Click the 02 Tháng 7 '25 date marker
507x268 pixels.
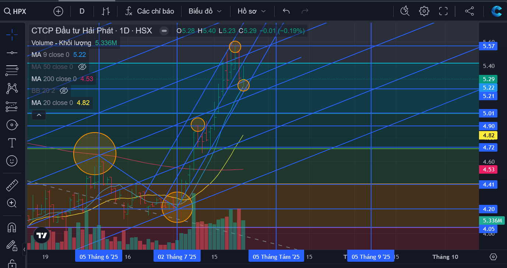(x=177, y=257)
